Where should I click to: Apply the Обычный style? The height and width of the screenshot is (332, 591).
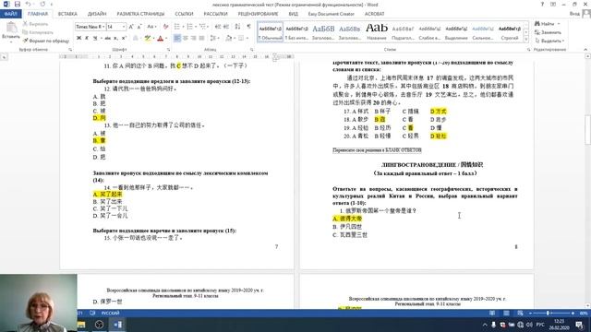click(x=271, y=32)
